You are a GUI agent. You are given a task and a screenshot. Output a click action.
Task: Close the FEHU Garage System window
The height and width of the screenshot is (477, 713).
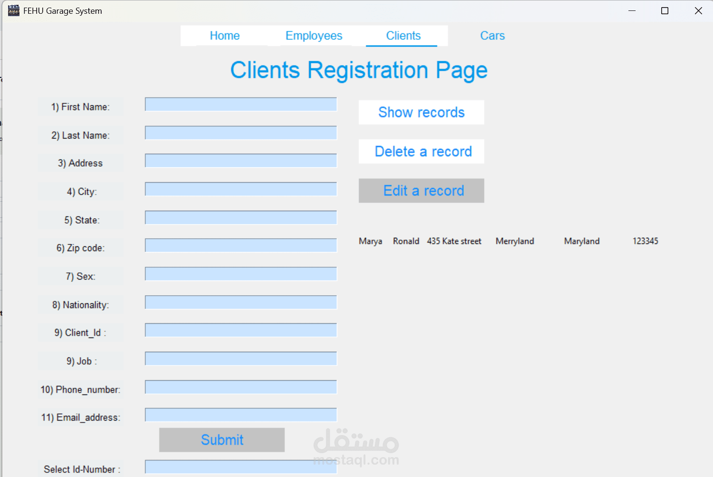point(698,10)
